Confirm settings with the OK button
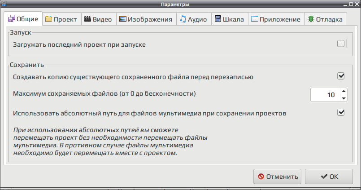This screenshot has width=361, height=190. 329,177
